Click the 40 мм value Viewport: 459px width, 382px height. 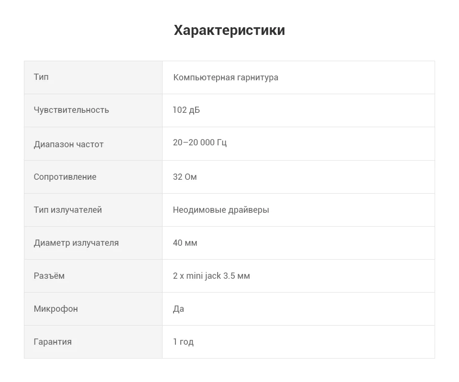(185, 243)
